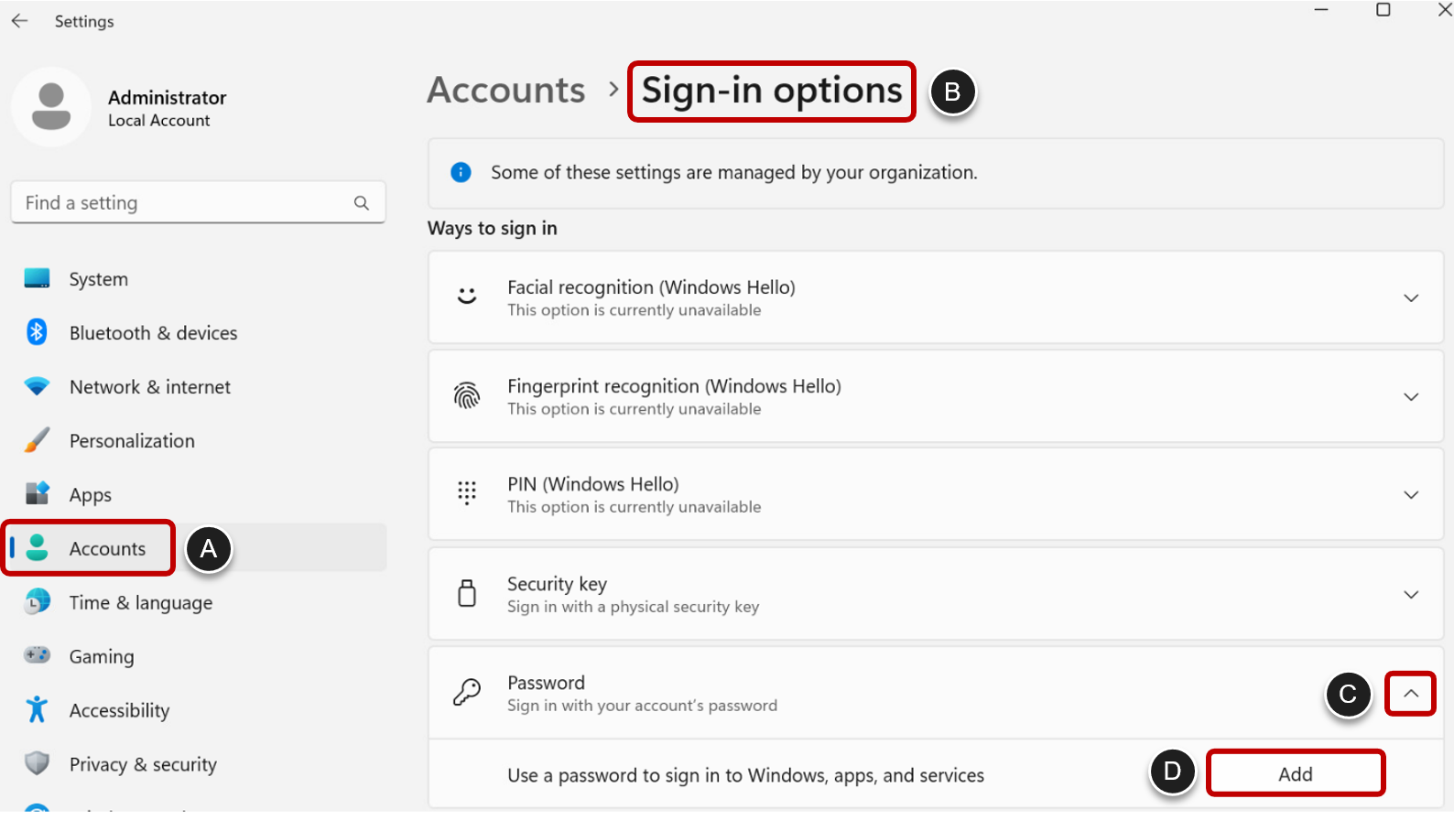Click the Bluetooth icon in sidebar
The image size is (1454, 831).
pos(37,332)
